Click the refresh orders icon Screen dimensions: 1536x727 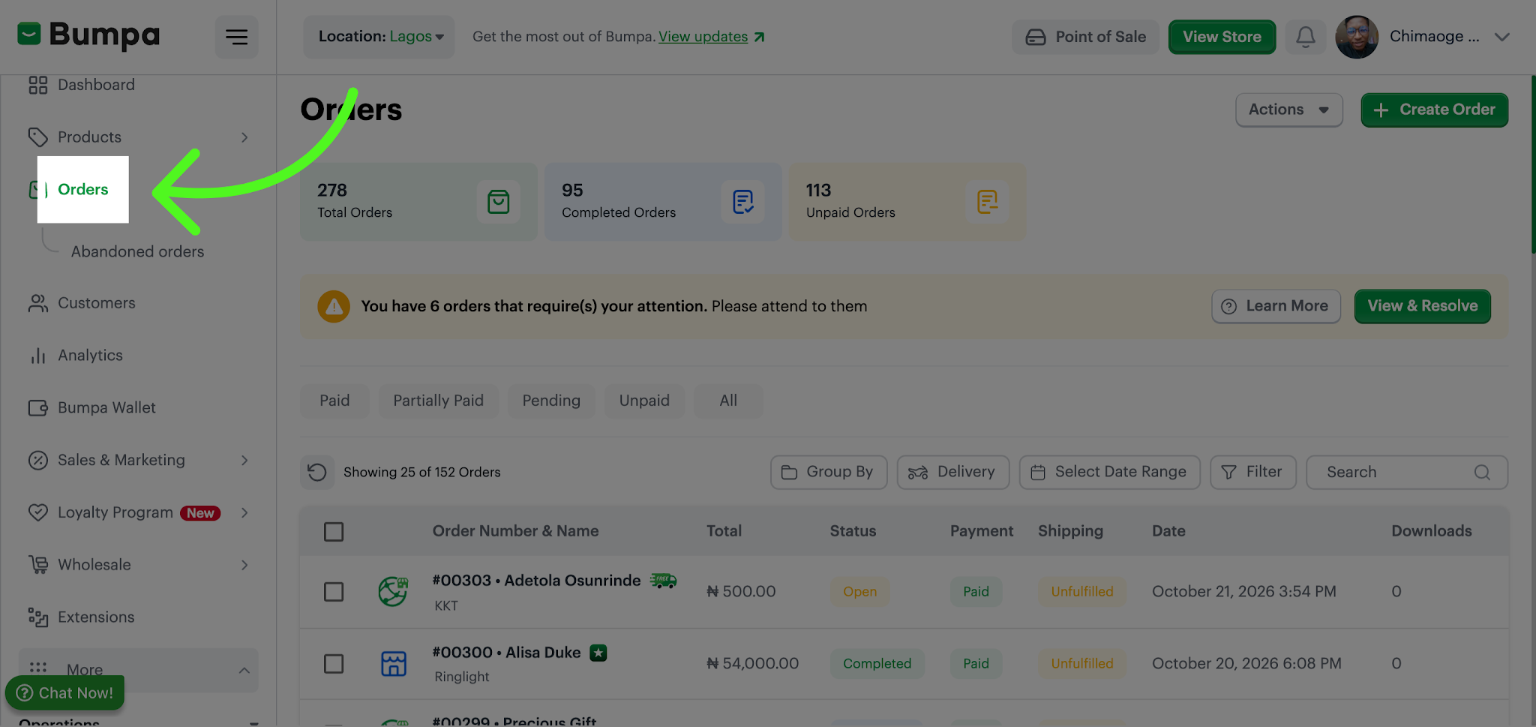[x=317, y=472]
